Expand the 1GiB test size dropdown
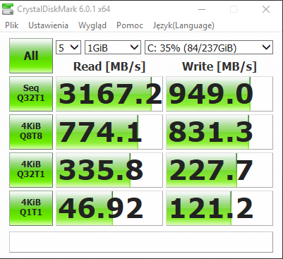This screenshot has height=259, width=283. point(113,48)
